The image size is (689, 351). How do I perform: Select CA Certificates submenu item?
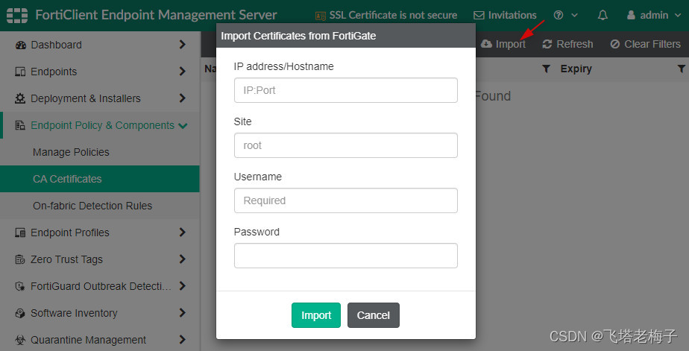[x=100, y=179]
